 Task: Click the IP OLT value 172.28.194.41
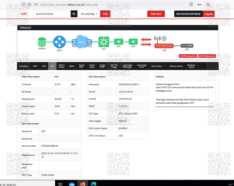pyautogui.click(x=126, y=92)
